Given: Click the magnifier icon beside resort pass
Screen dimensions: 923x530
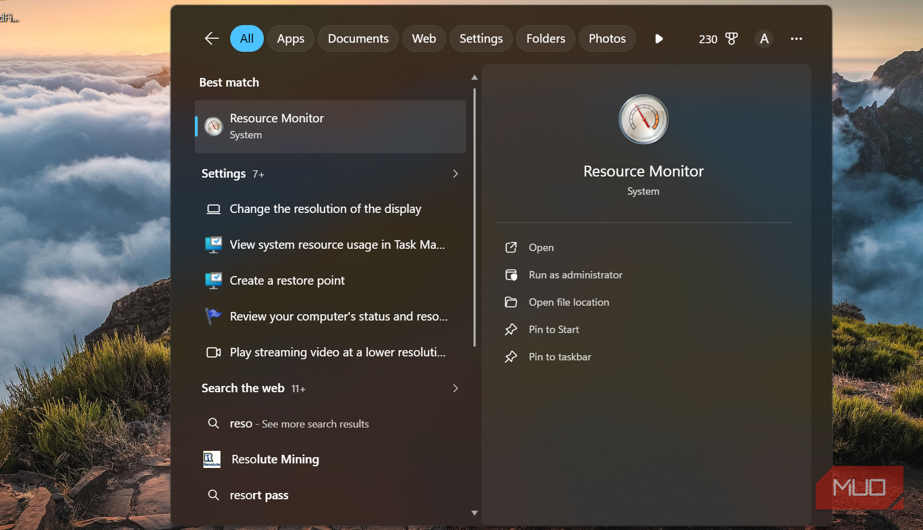Looking at the screenshot, I should [214, 495].
